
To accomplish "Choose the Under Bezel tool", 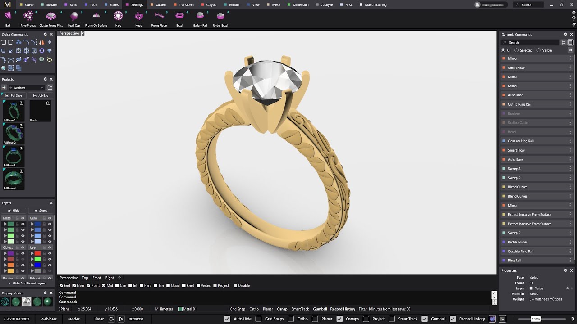I will 220,18.
